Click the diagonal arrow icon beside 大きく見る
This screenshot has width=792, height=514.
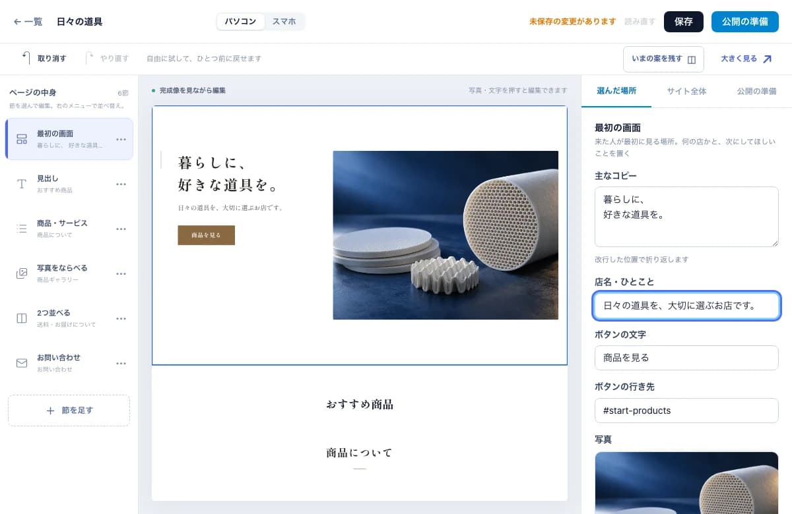(767, 59)
